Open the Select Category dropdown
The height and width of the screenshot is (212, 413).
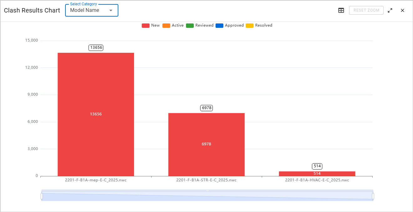point(92,10)
